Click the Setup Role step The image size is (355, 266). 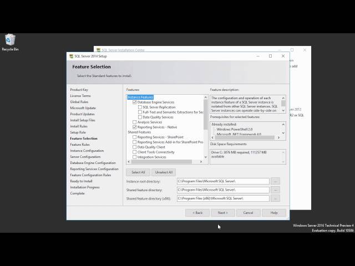coord(78,132)
